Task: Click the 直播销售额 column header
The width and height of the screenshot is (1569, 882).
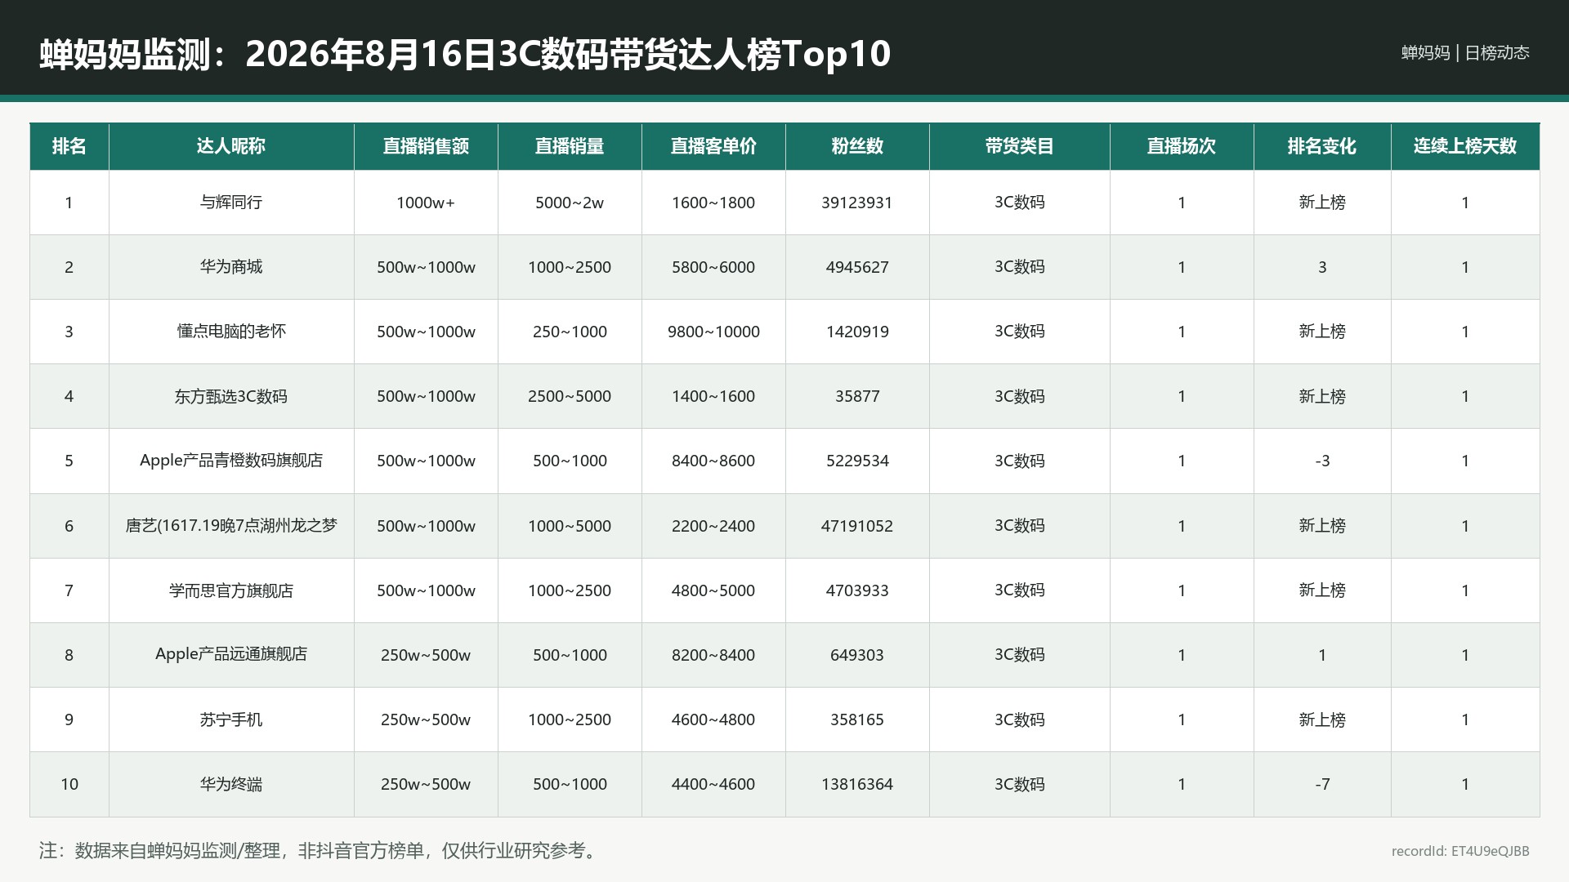Action: [426, 146]
